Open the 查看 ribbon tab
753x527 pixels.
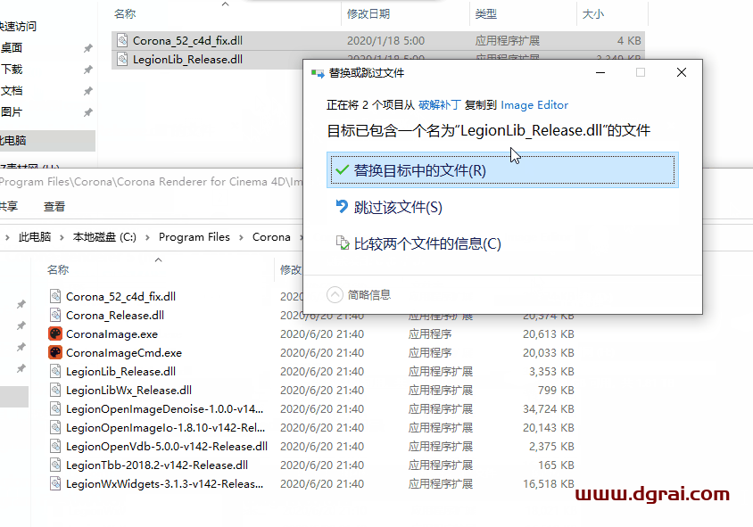pyautogui.click(x=54, y=206)
